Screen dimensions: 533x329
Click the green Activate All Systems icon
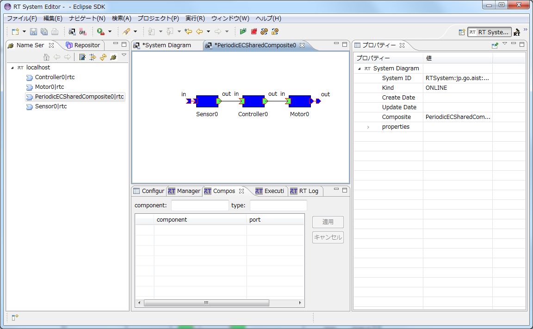pyautogui.click(x=243, y=31)
